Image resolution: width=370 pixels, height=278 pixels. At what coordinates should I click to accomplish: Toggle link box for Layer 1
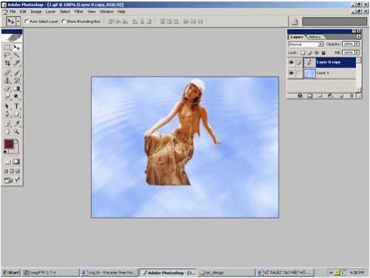tap(299, 73)
